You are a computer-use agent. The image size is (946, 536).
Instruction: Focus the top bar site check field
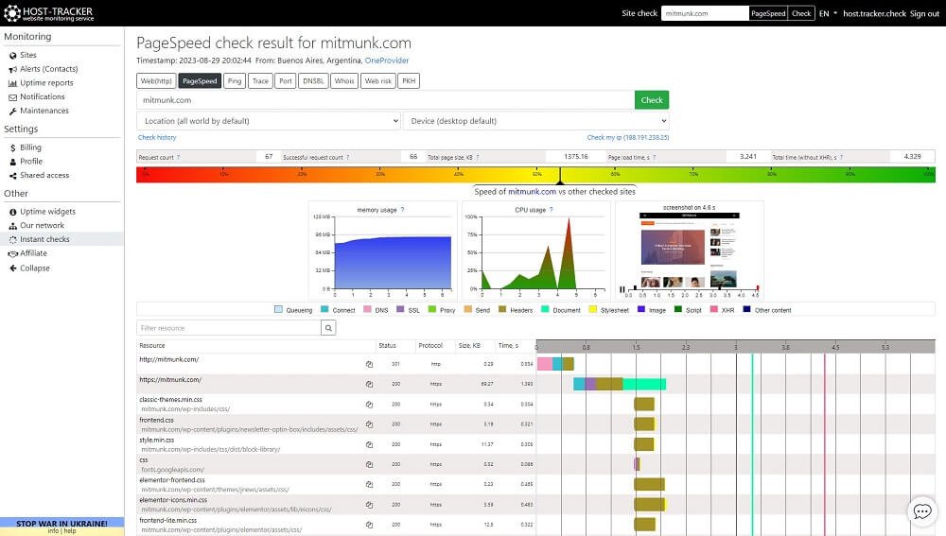click(x=705, y=13)
